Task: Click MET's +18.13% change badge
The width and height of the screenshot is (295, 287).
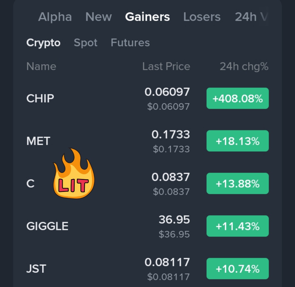Action: click(x=237, y=141)
